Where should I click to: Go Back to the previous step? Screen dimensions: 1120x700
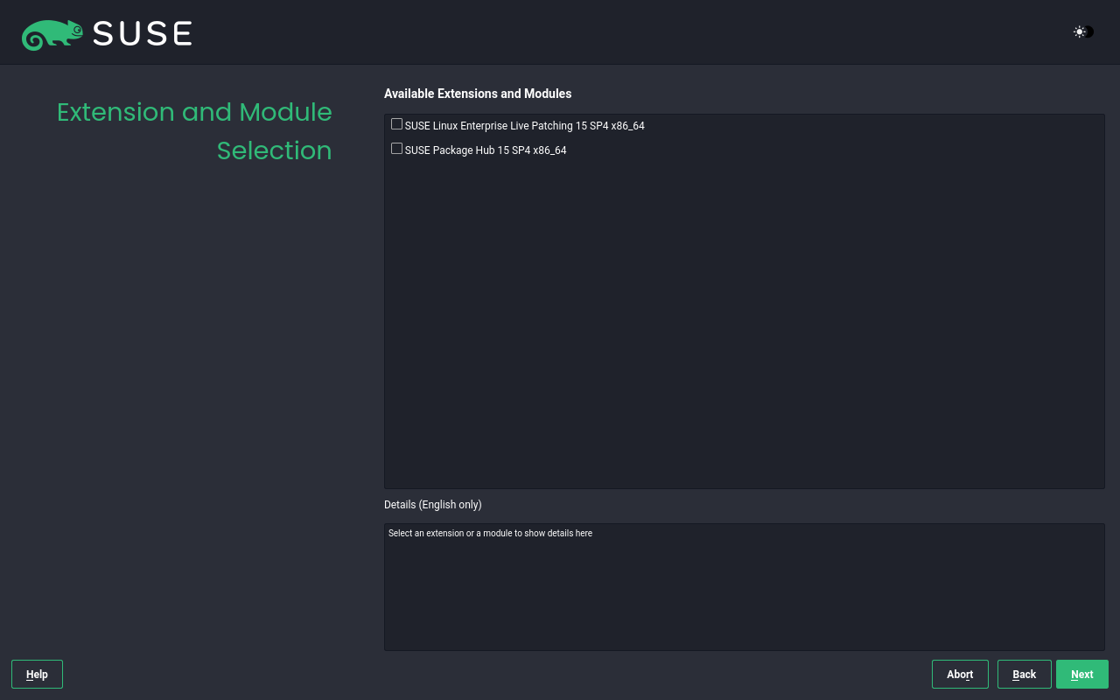1024,675
